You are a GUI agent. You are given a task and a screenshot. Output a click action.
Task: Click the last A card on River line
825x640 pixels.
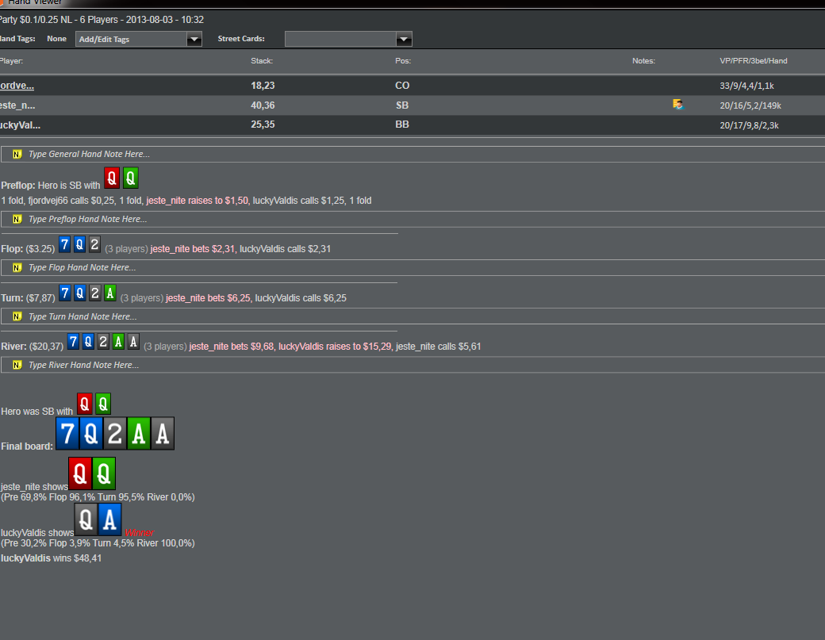133,341
